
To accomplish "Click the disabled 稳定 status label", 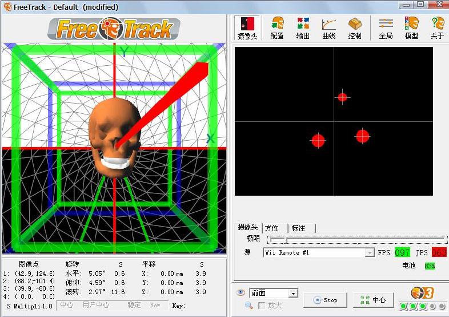I will (134, 304).
